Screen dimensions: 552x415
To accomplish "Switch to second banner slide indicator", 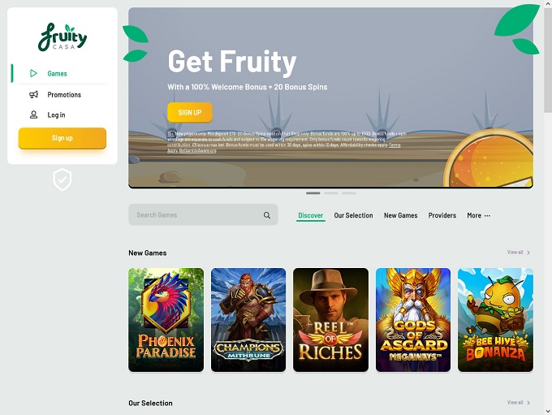I will pyautogui.click(x=331, y=193).
